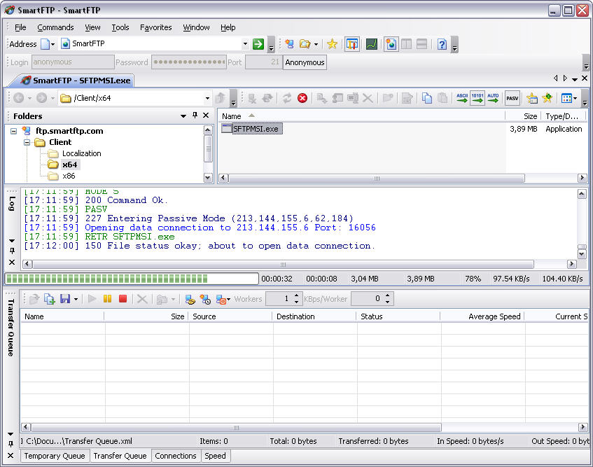Click the Status column header in queue
This screenshot has height=467, width=593.
point(398,316)
